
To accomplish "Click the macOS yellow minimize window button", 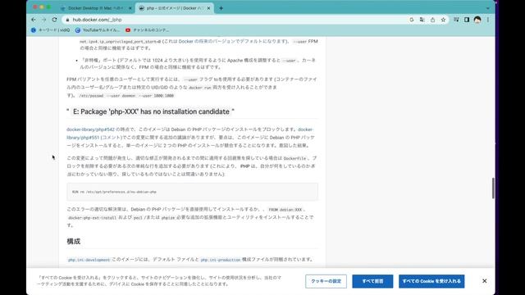I will (42, 7).
